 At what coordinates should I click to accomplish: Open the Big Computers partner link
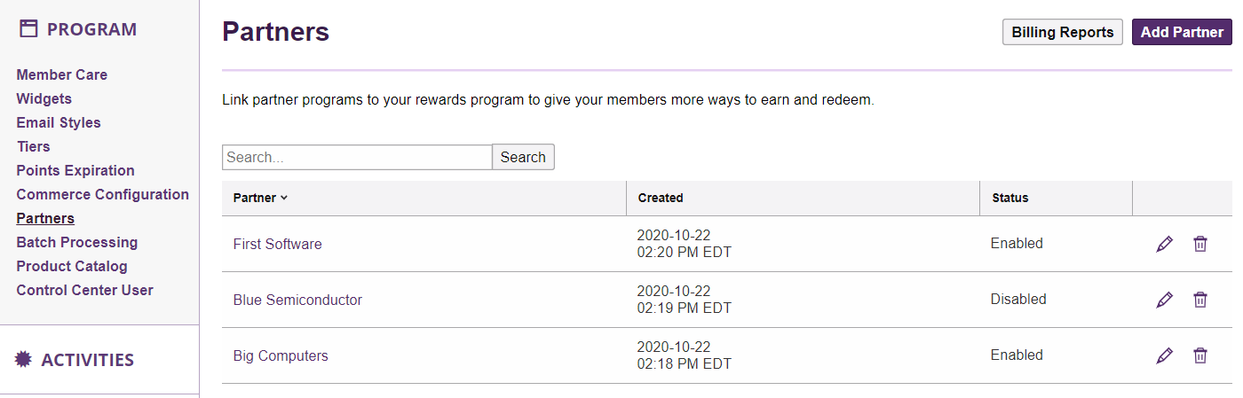click(x=281, y=355)
